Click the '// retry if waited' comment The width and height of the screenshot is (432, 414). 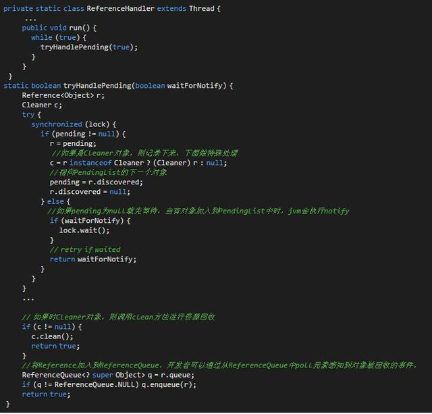[85, 250]
